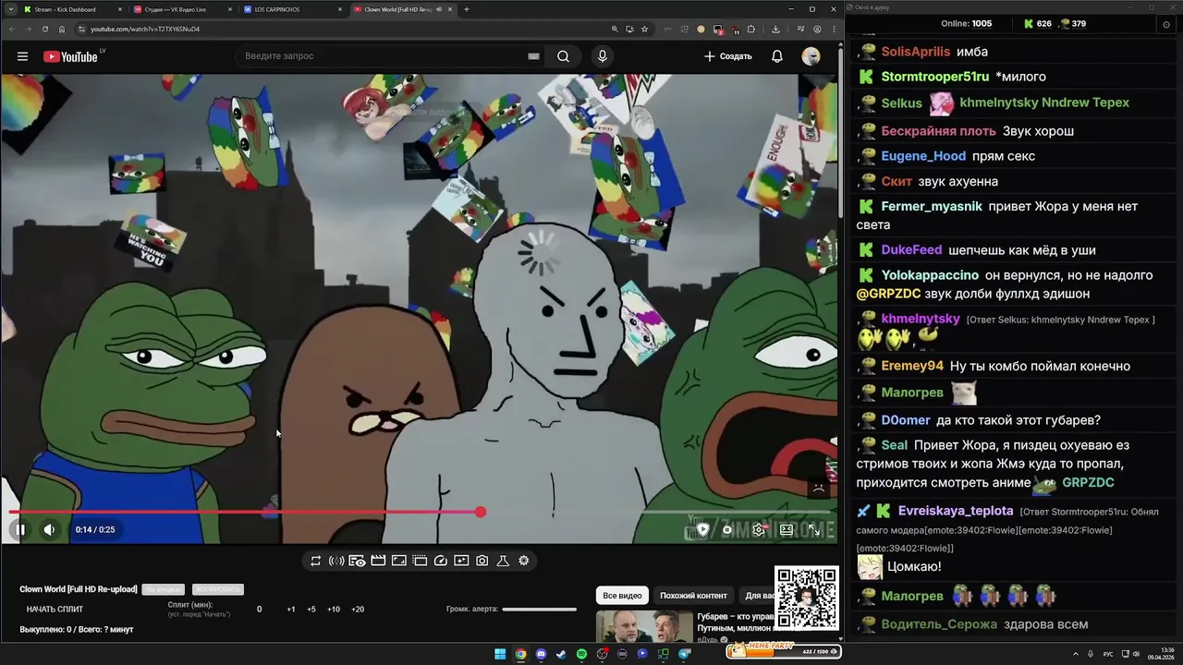Open a new browser tab
The height and width of the screenshot is (665, 1183).
(467, 9)
